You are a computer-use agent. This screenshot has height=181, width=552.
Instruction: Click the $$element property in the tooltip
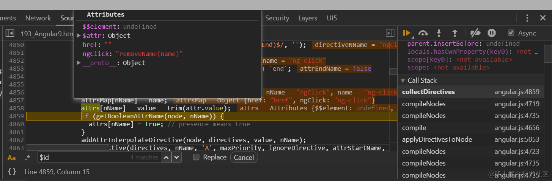tap(120, 26)
